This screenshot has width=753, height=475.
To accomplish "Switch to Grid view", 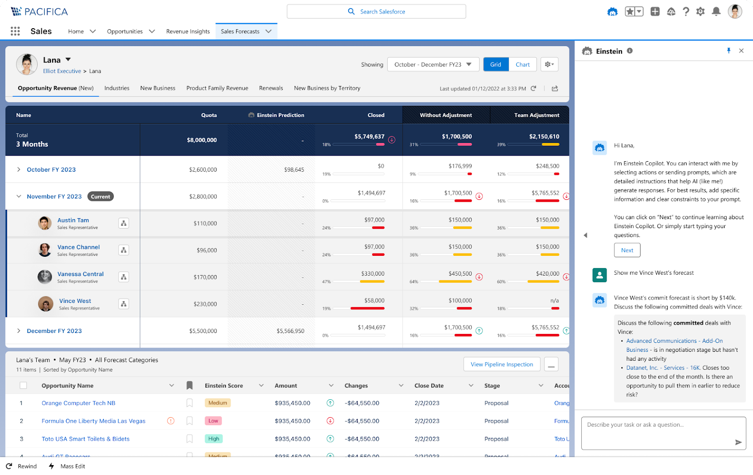I will [496, 64].
